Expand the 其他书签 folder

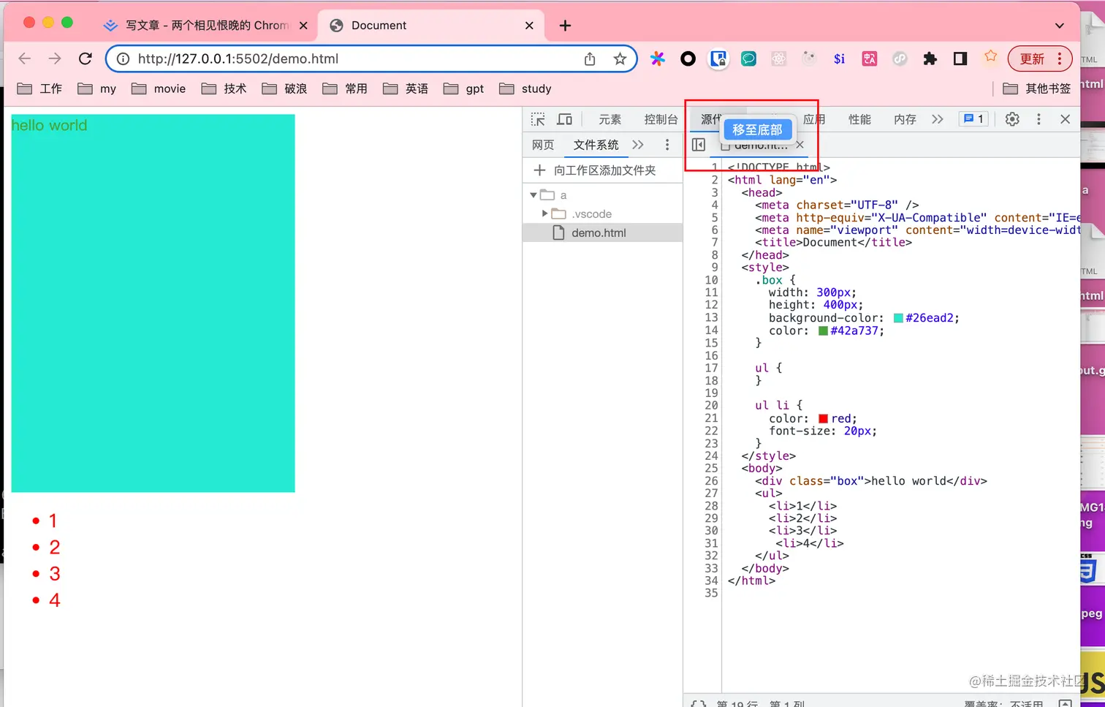pos(1037,88)
